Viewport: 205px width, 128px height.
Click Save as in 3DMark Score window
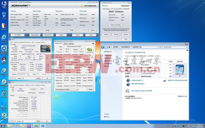point(126,35)
